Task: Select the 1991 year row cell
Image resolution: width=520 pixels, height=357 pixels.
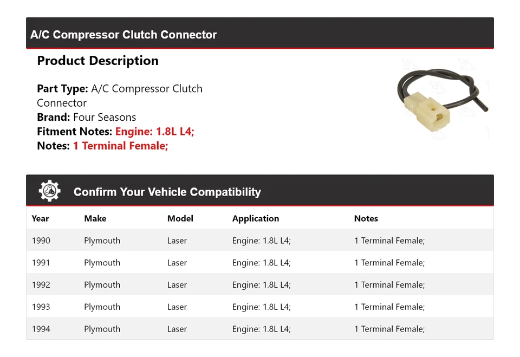Action: [41, 263]
